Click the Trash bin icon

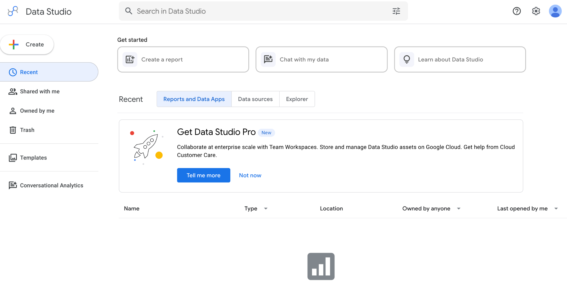pyautogui.click(x=13, y=130)
